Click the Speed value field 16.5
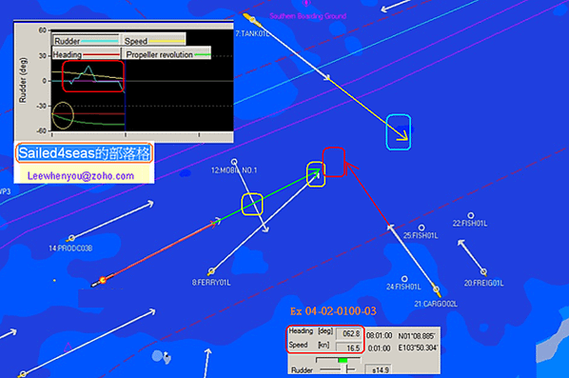The image size is (569, 378). coord(349,348)
